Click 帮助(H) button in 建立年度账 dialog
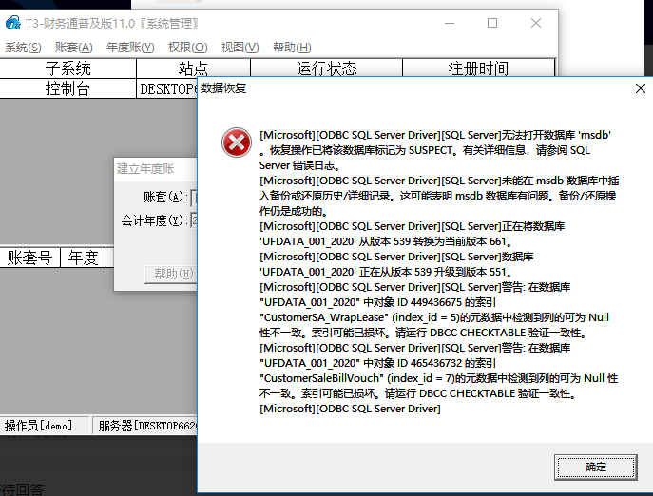This screenshot has width=653, height=496. 171,274
